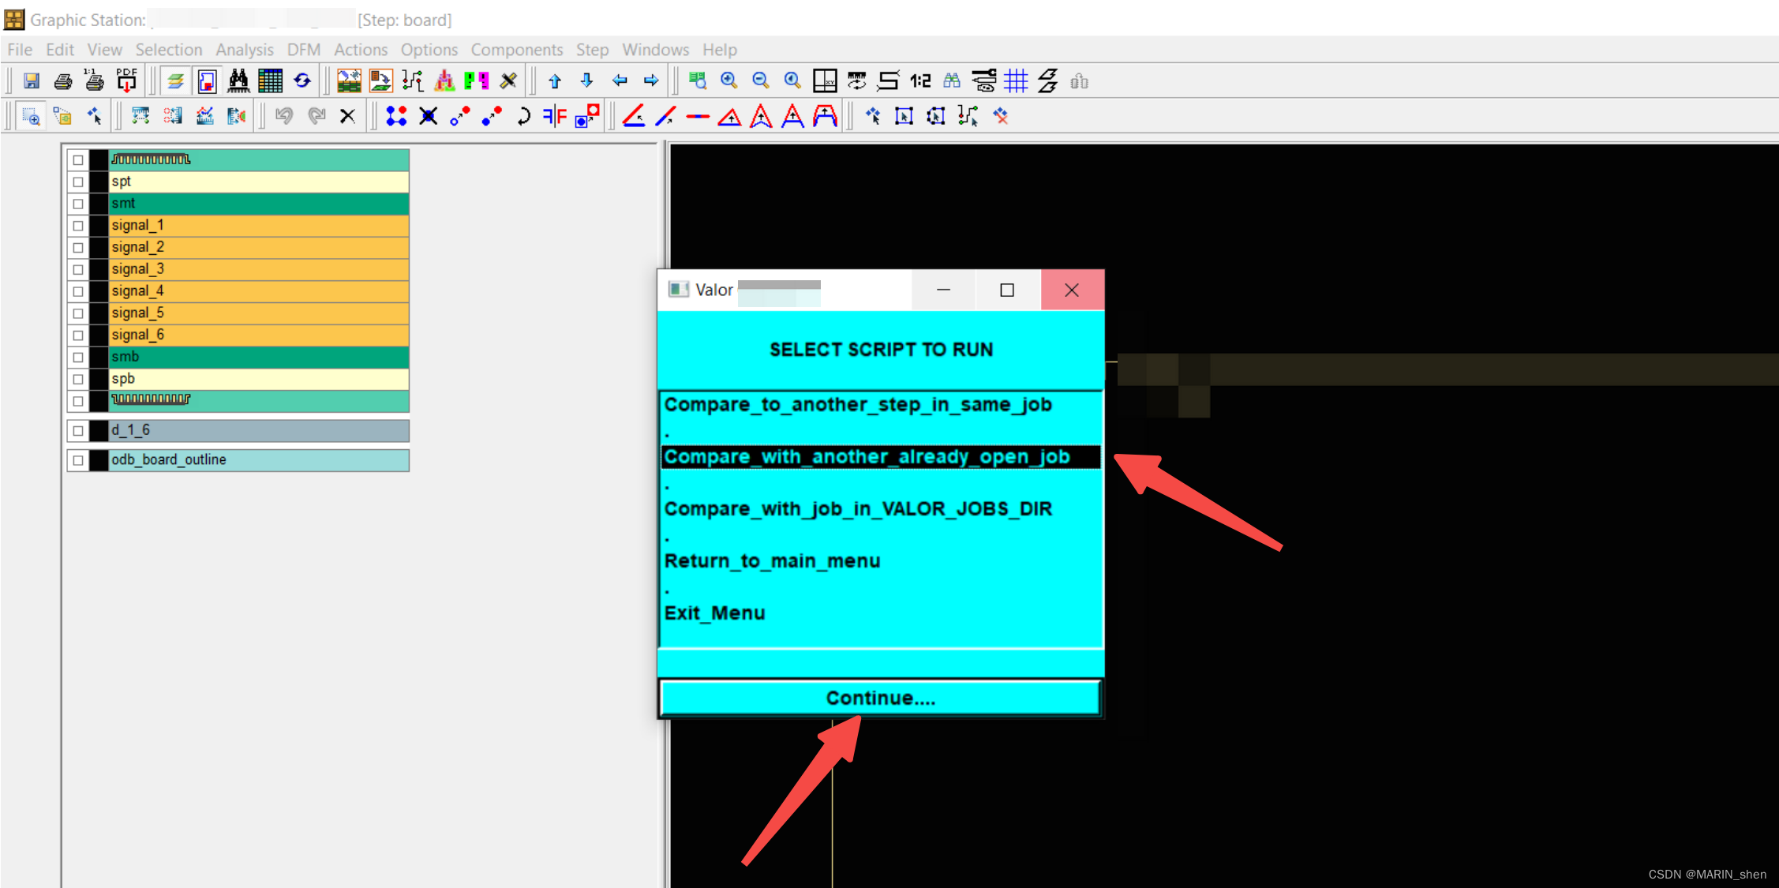Click the Redo arrow icon
Image resolution: width=1779 pixels, height=888 pixels.
[316, 116]
